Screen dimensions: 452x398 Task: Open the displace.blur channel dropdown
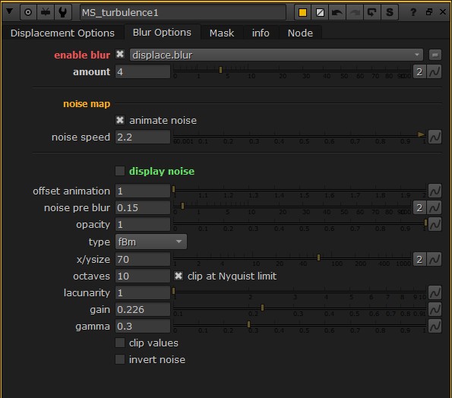[x=277, y=55]
